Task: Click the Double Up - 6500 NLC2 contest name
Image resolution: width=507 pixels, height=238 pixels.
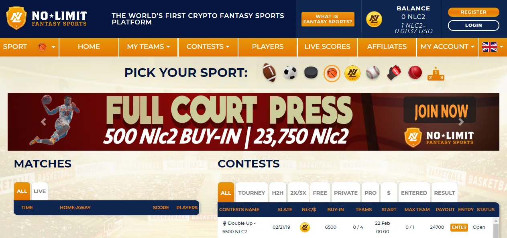Action: (239, 227)
